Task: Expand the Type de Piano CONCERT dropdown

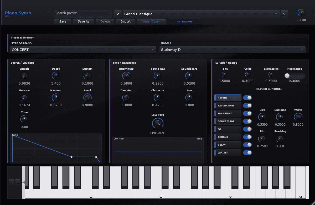Action: point(83,49)
